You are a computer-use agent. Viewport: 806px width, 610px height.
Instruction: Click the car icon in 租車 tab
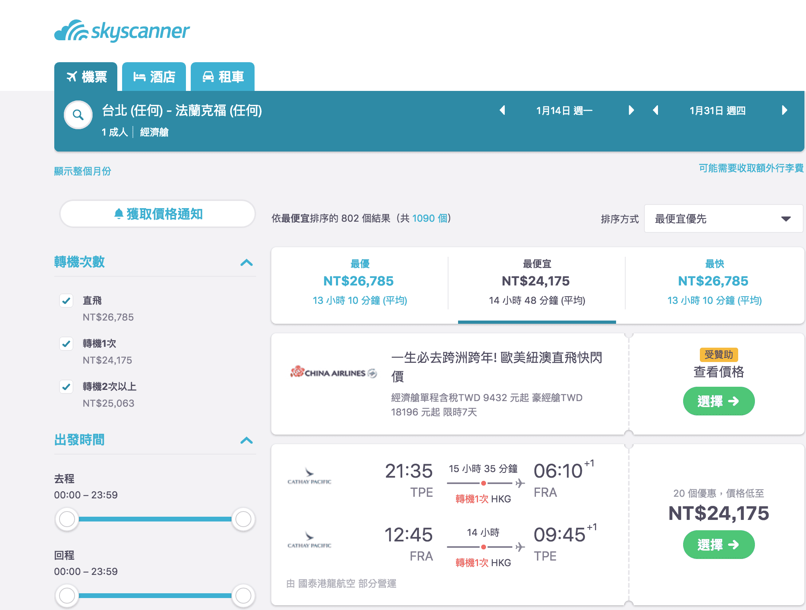pos(208,77)
